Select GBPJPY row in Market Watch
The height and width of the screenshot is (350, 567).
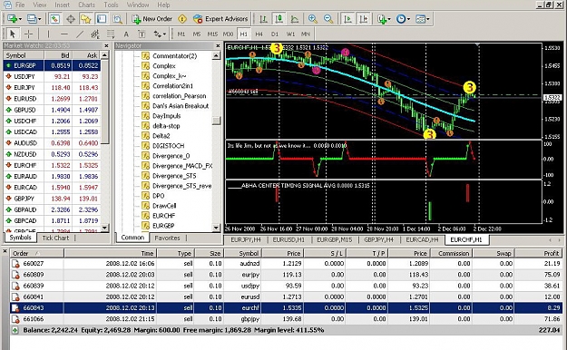[53, 199]
